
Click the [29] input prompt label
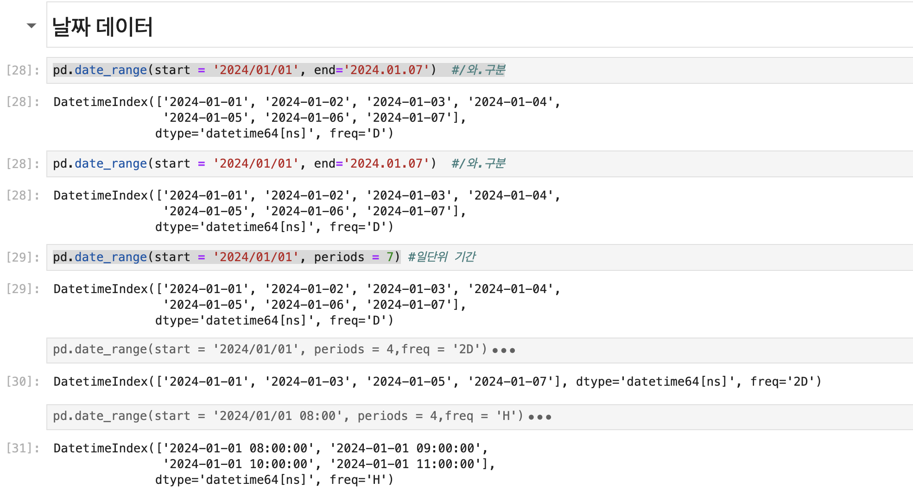(x=23, y=257)
